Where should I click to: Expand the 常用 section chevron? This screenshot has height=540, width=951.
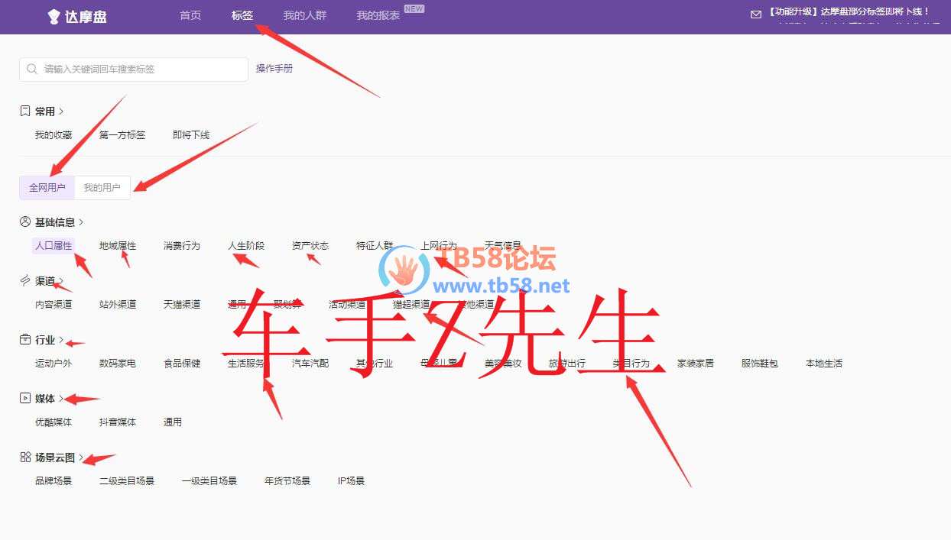pyautogui.click(x=61, y=112)
